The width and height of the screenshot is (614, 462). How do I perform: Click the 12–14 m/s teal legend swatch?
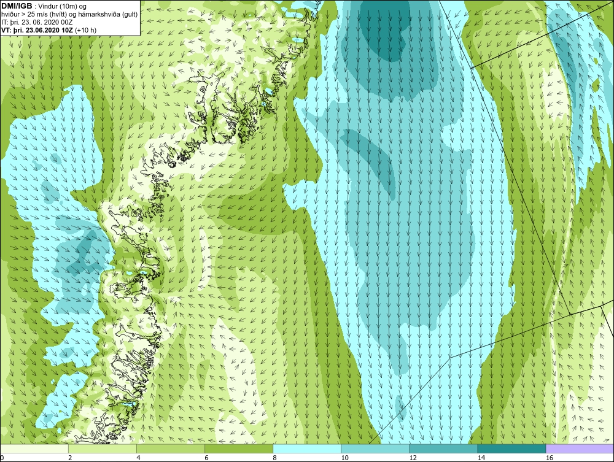pos(443,449)
